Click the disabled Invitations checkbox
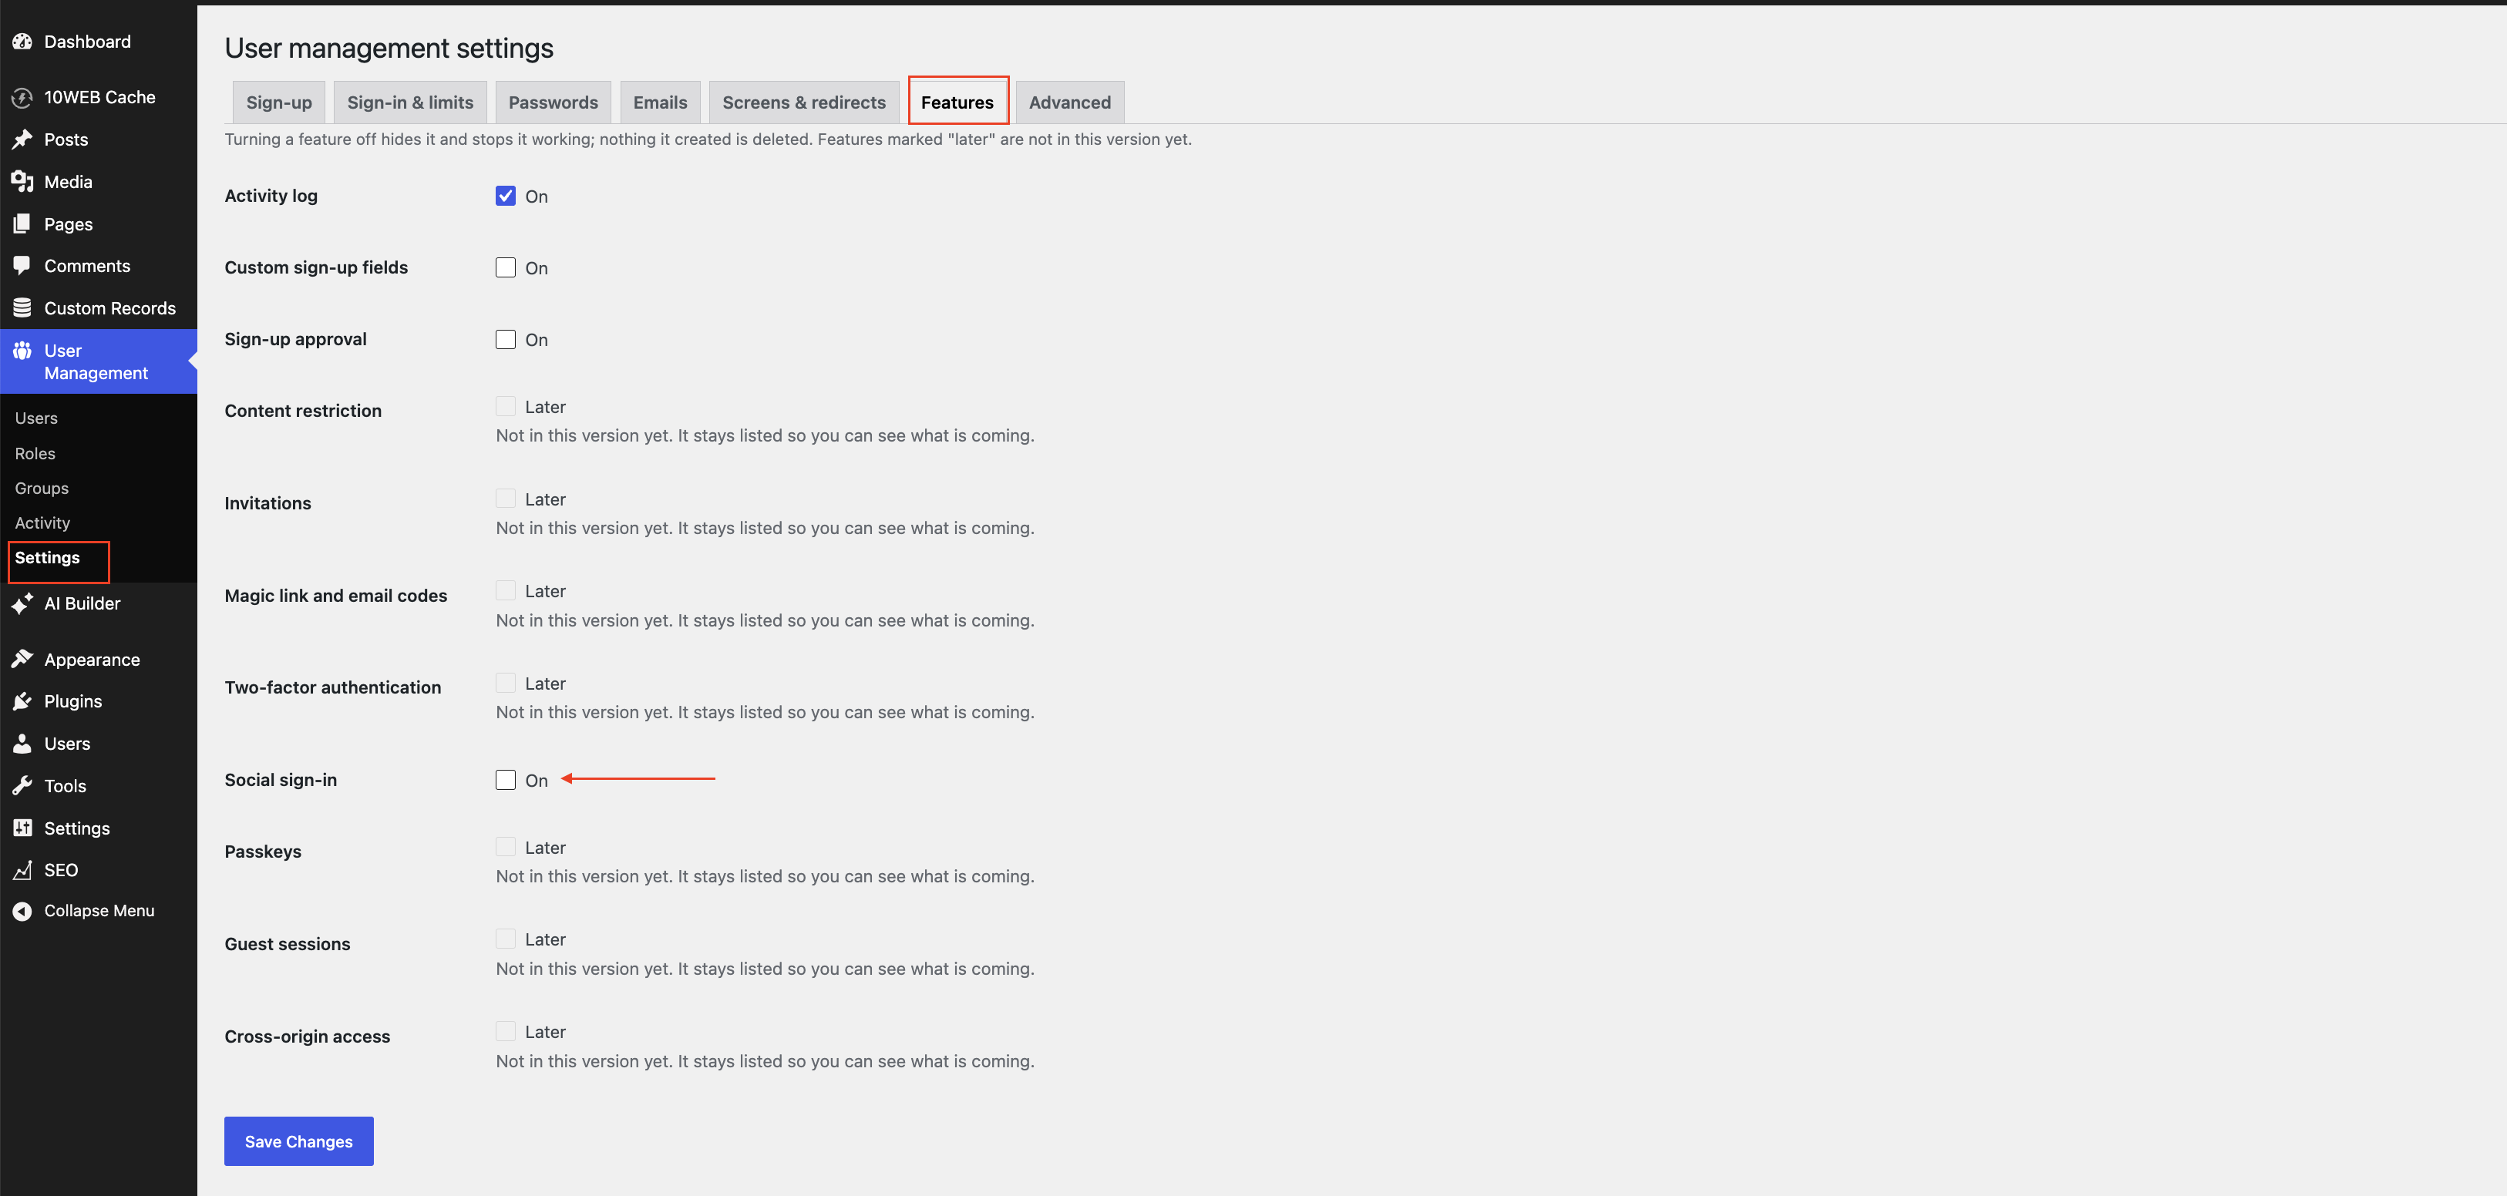Screen dimensions: 2507x1196 505,499
